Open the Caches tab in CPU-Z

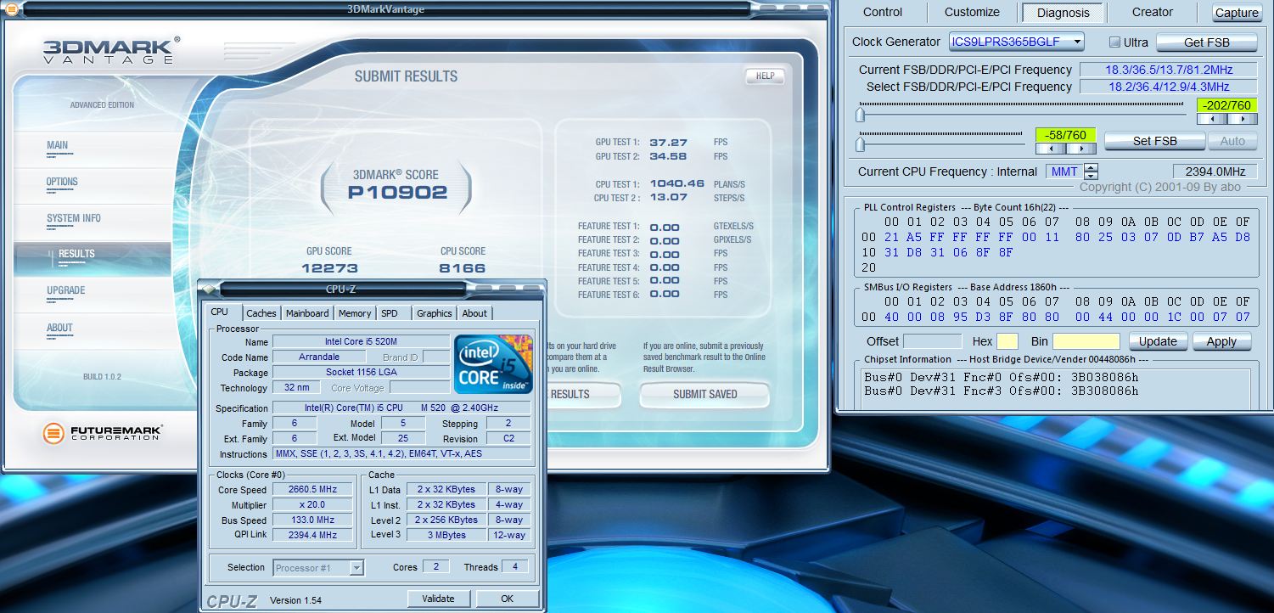[261, 313]
